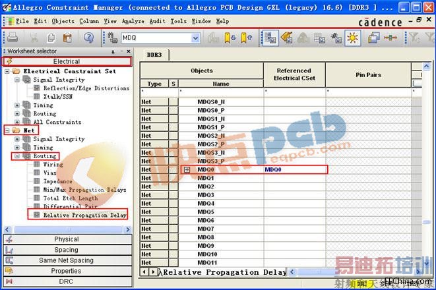Click the yellow tag pencil toolbar icon
The image size is (436, 290).
tap(286, 38)
